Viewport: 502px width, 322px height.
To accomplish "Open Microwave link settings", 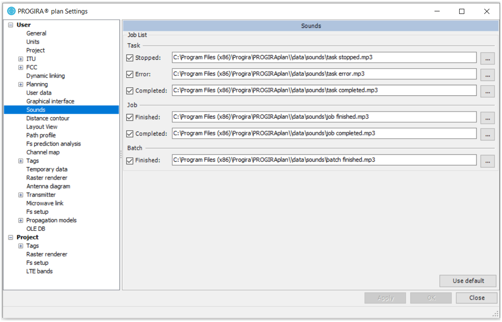I will (x=45, y=204).
